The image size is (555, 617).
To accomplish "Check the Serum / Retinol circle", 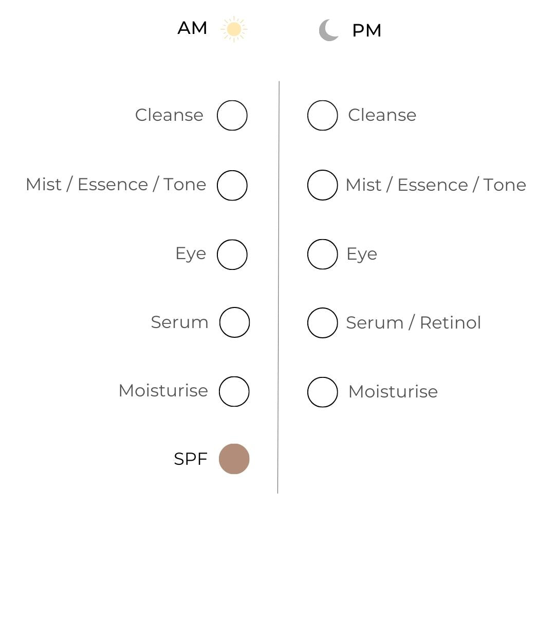I will click(x=323, y=323).
